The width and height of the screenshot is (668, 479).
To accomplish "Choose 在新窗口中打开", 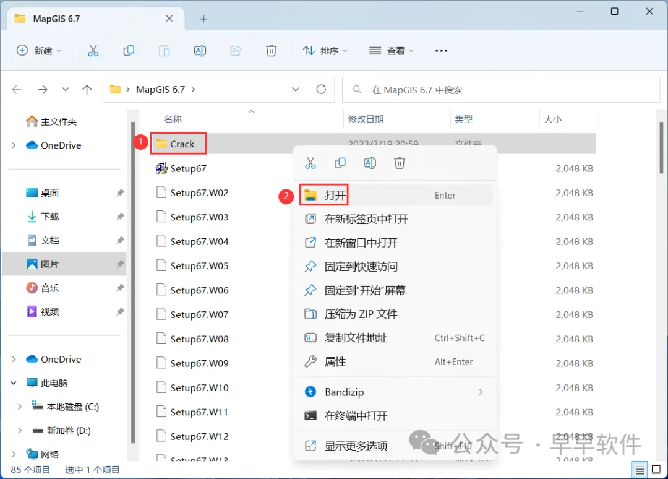I will pyautogui.click(x=395, y=243).
